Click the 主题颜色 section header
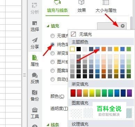135x127 pixels. (80, 42)
